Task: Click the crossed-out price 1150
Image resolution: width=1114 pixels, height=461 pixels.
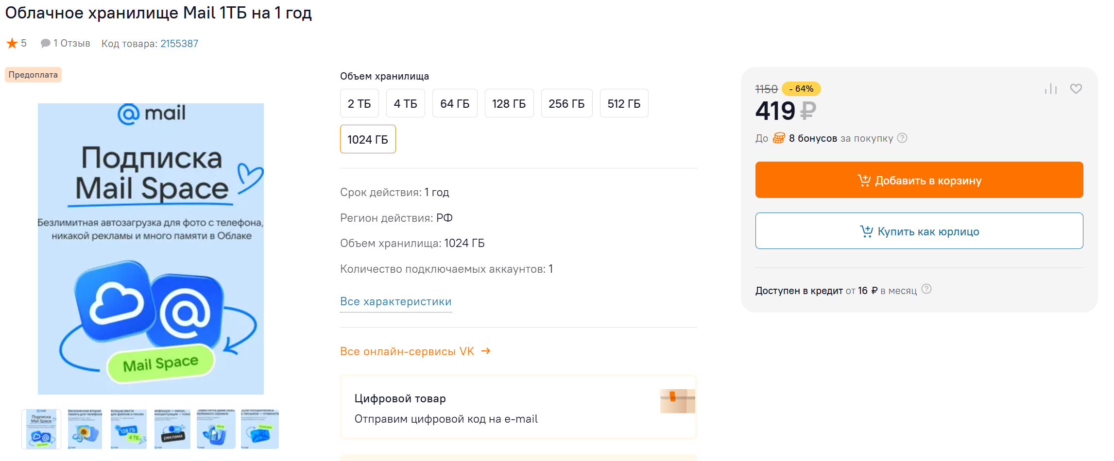Action: [x=767, y=89]
